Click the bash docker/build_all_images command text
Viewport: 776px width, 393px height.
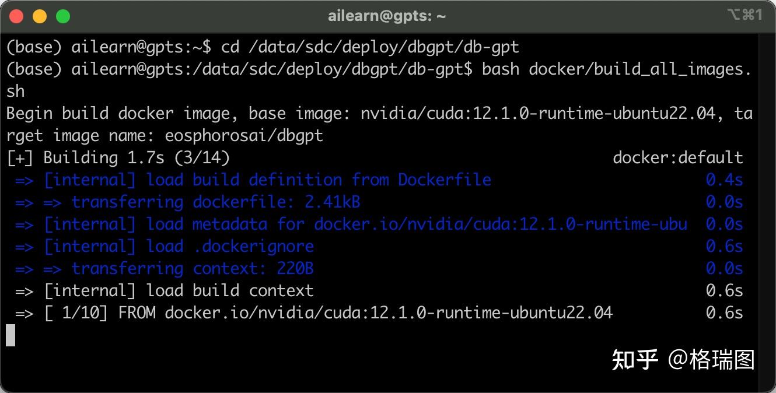[x=613, y=69]
